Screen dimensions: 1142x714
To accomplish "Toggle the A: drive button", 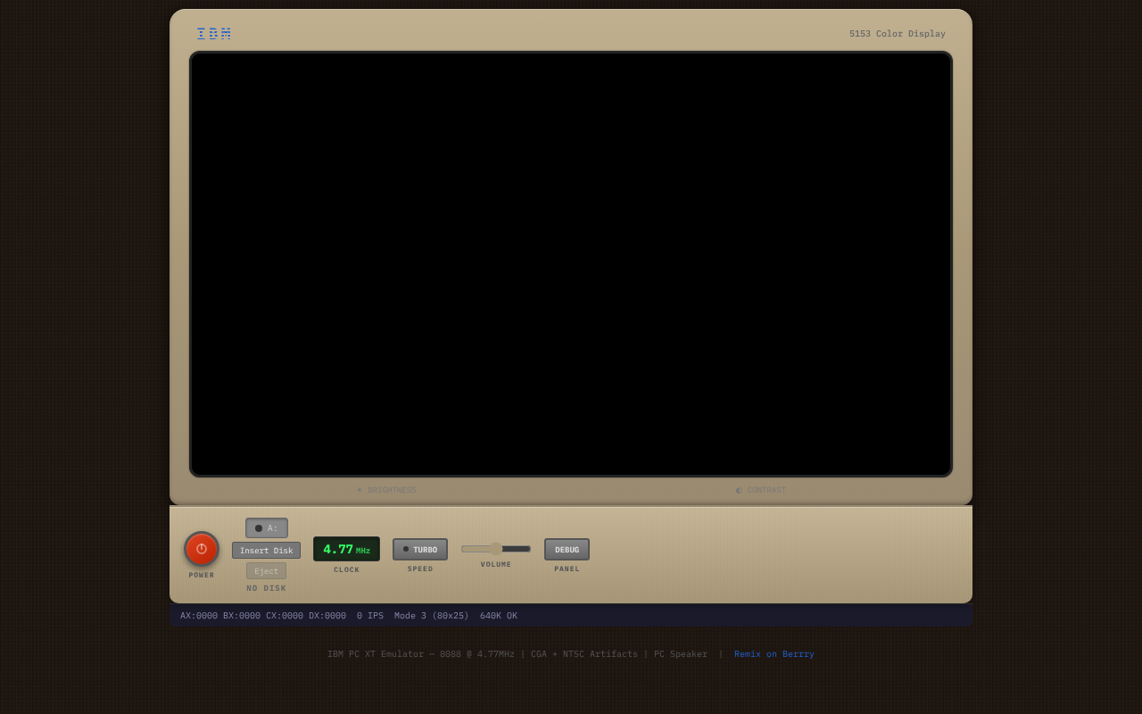I will (x=266, y=527).
